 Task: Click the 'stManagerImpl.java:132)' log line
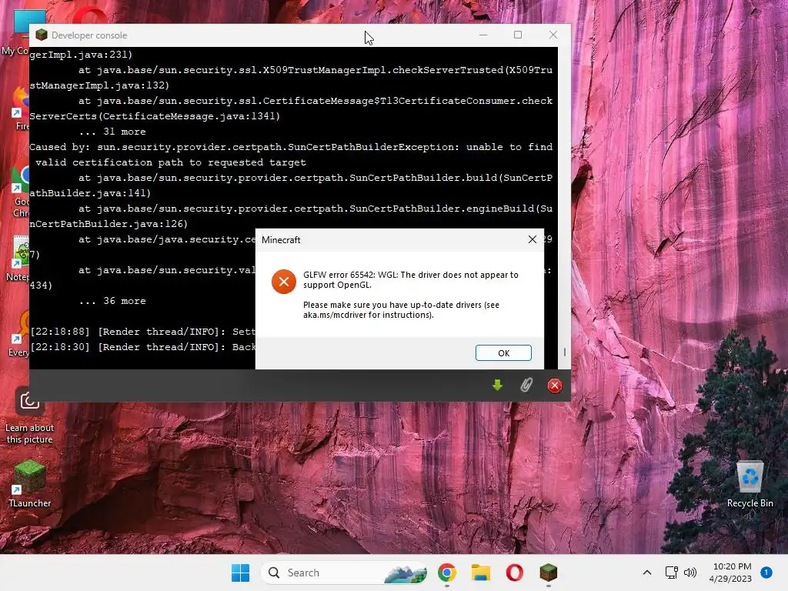click(x=99, y=85)
